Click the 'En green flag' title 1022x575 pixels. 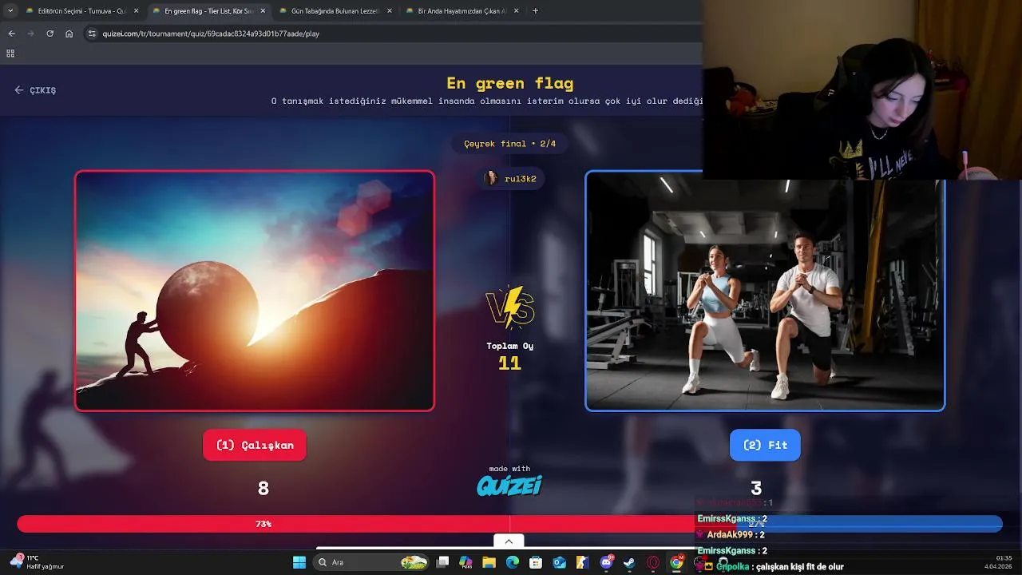tap(509, 83)
